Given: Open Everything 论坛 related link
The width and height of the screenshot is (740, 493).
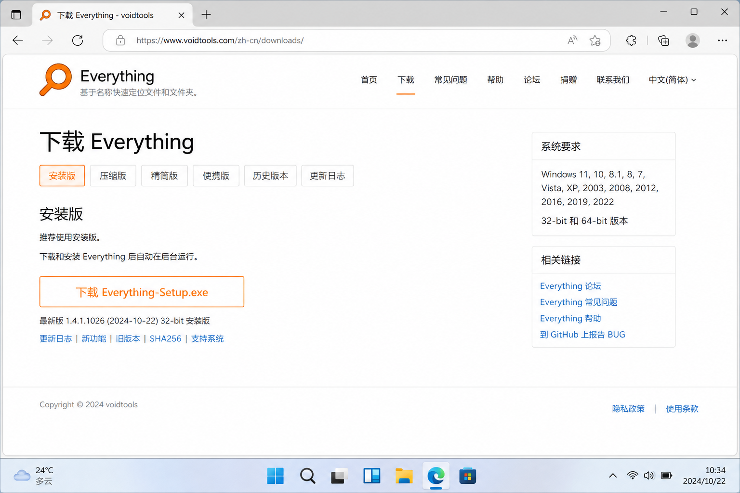Looking at the screenshot, I should point(570,286).
